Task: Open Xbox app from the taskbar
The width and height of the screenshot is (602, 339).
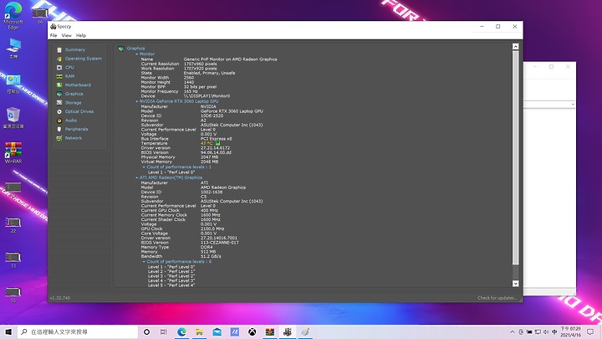Action: pyautogui.click(x=253, y=331)
